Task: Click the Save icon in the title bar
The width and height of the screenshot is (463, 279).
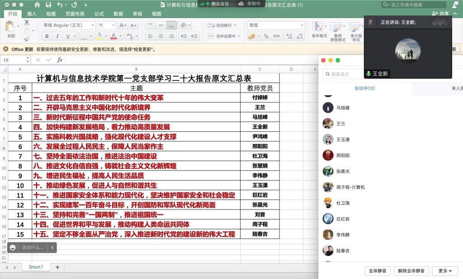Action: click(47, 5)
